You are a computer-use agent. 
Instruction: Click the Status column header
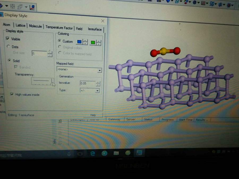click(148, 120)
